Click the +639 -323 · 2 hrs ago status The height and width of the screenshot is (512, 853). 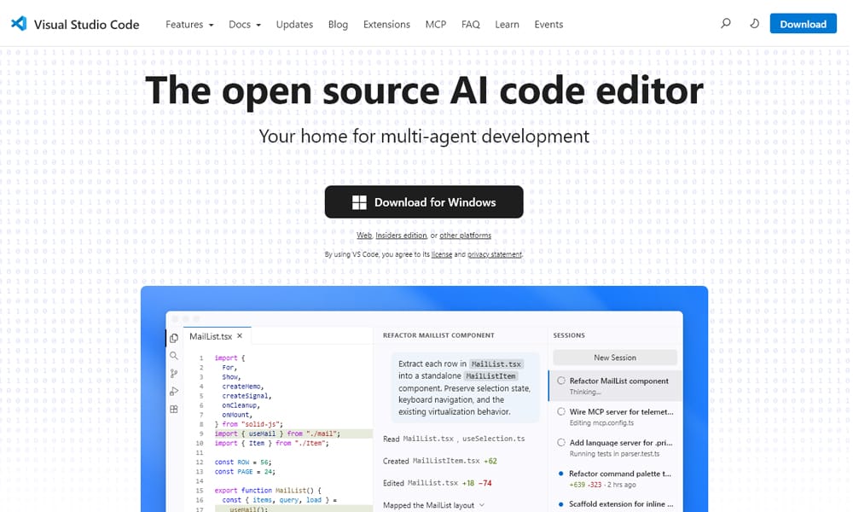[602, 485]
